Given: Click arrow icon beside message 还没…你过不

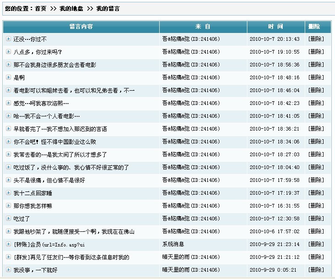Looking at the screenshot, I should click(x=8, y=39).
